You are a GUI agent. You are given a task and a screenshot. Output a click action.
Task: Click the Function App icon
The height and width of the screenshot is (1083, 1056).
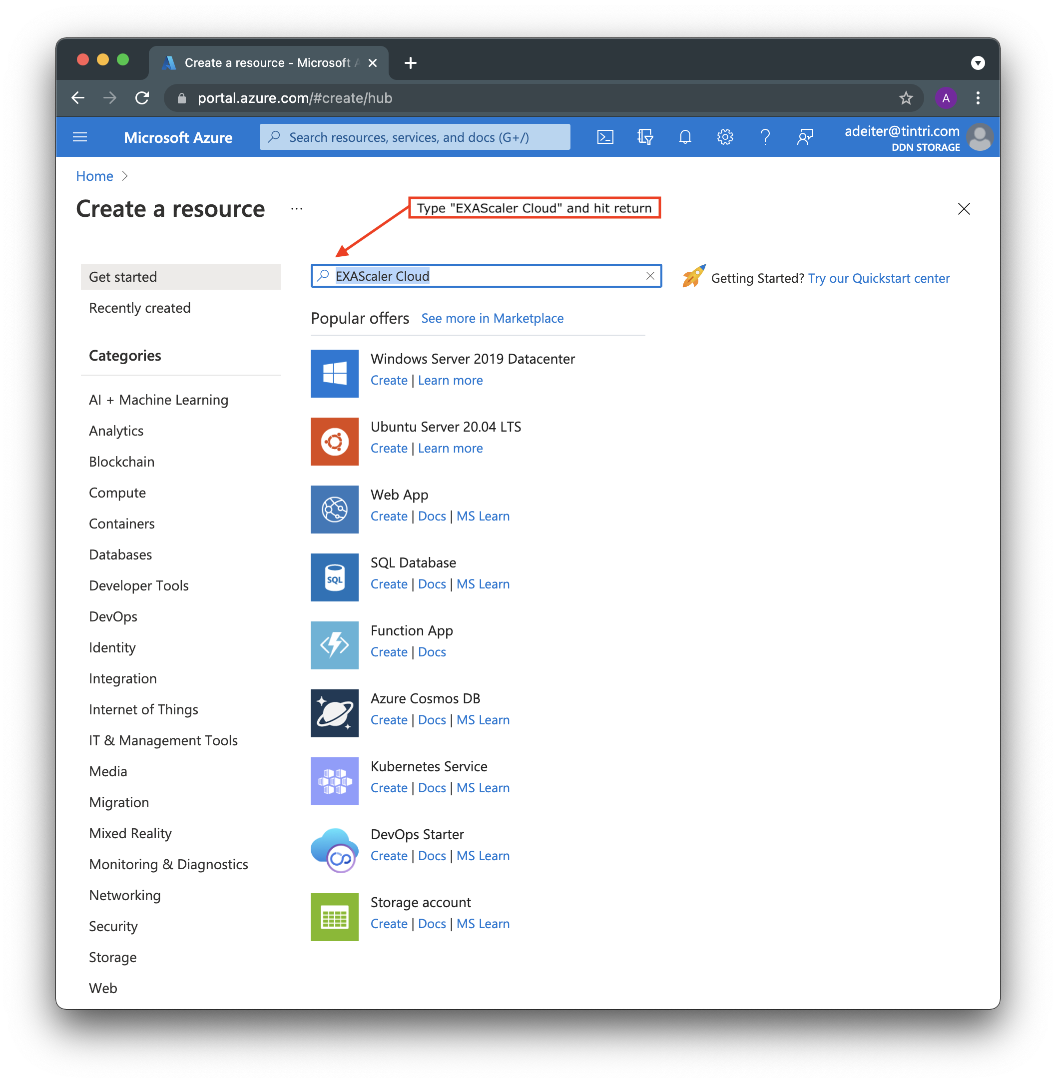(335, 645)
